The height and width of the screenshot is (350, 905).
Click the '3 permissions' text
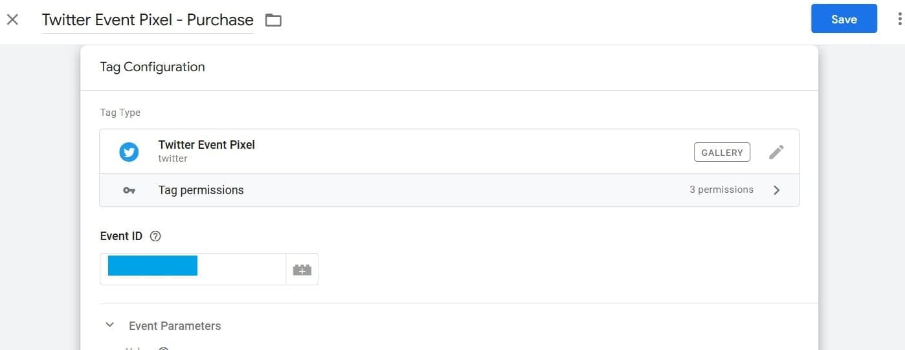[x=721, y=190]
